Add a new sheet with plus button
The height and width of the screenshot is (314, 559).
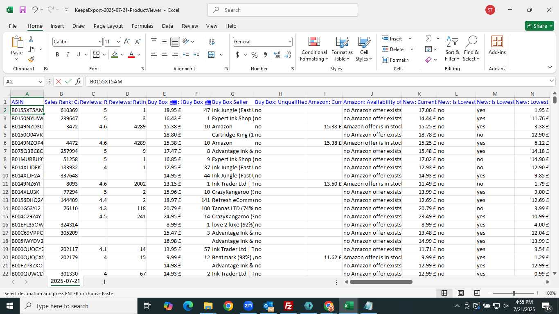(x=104, y=282)
